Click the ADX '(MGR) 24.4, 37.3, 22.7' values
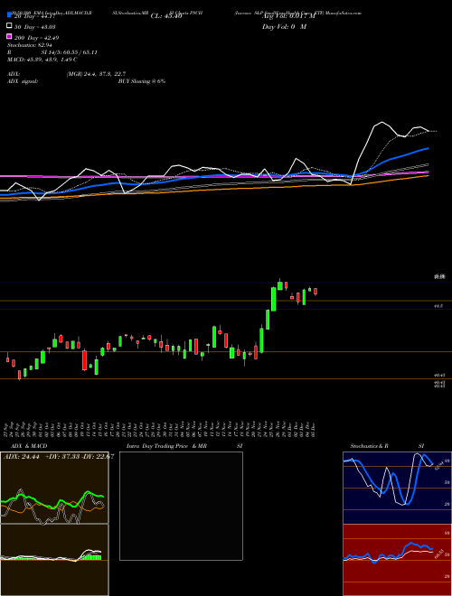Screen dimensions: 452x596 coord(96,74)
